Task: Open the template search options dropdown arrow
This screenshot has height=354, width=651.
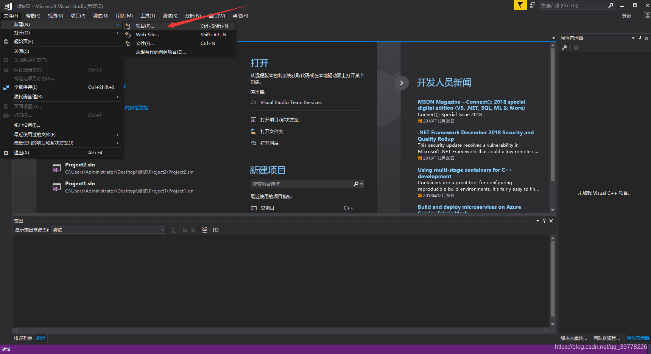Action: [361, 184]
